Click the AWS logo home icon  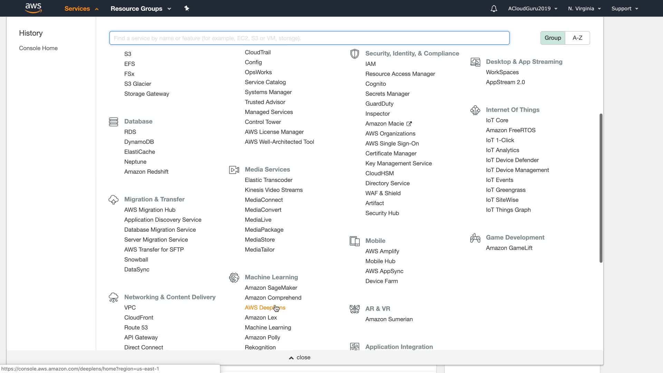pyautogui.click(x=33, y=8)
